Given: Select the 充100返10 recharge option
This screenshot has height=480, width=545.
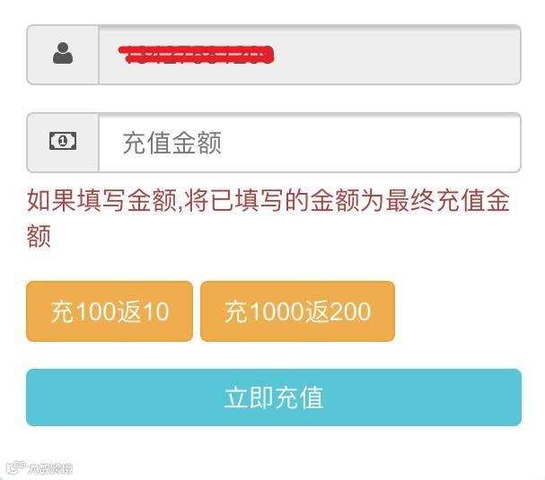Looking at the screenshot, I should click(110, 311).
